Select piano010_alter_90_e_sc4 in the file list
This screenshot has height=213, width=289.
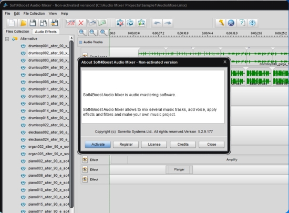coord(48,190)
